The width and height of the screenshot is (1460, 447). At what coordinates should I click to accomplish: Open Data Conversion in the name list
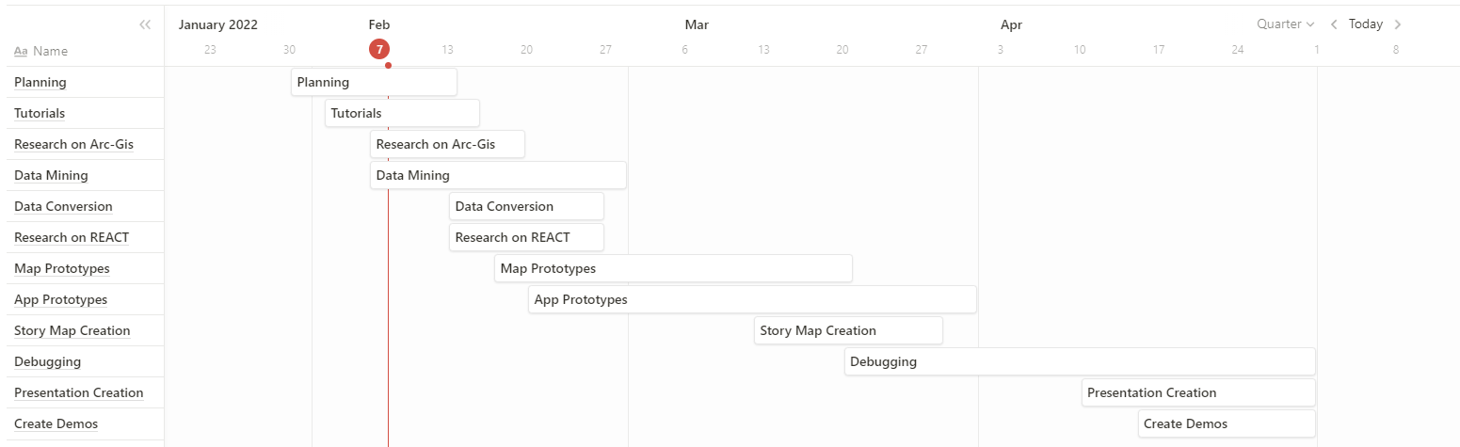(x=63, y=206)
